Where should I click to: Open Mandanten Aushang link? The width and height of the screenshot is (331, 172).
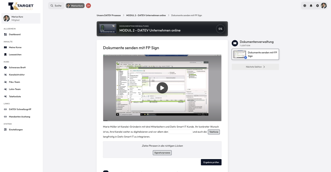click(x=19, y=117)
